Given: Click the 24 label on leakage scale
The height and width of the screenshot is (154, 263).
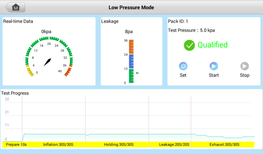Looking at the screenshot, I should (126, 55).
